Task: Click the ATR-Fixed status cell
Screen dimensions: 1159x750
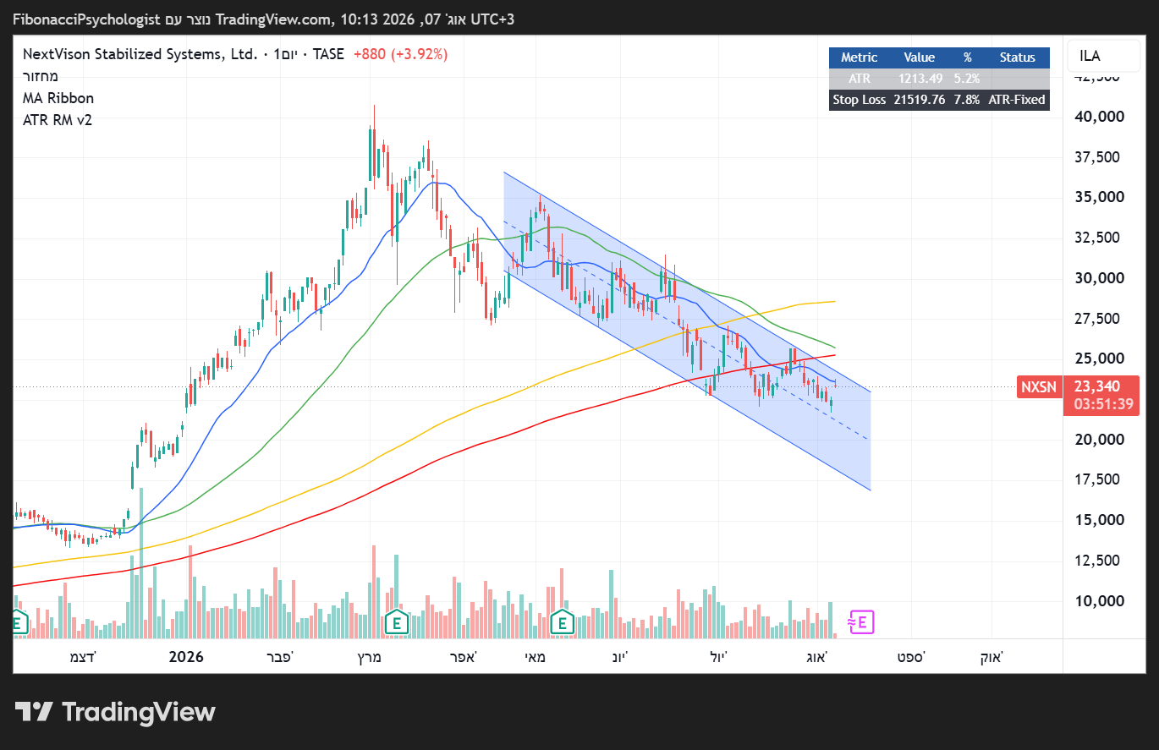Action: click(1017, 100)
